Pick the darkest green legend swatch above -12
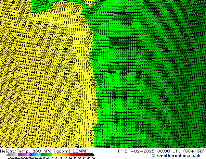This screenshot has height=159, width=206. point(42,155)
